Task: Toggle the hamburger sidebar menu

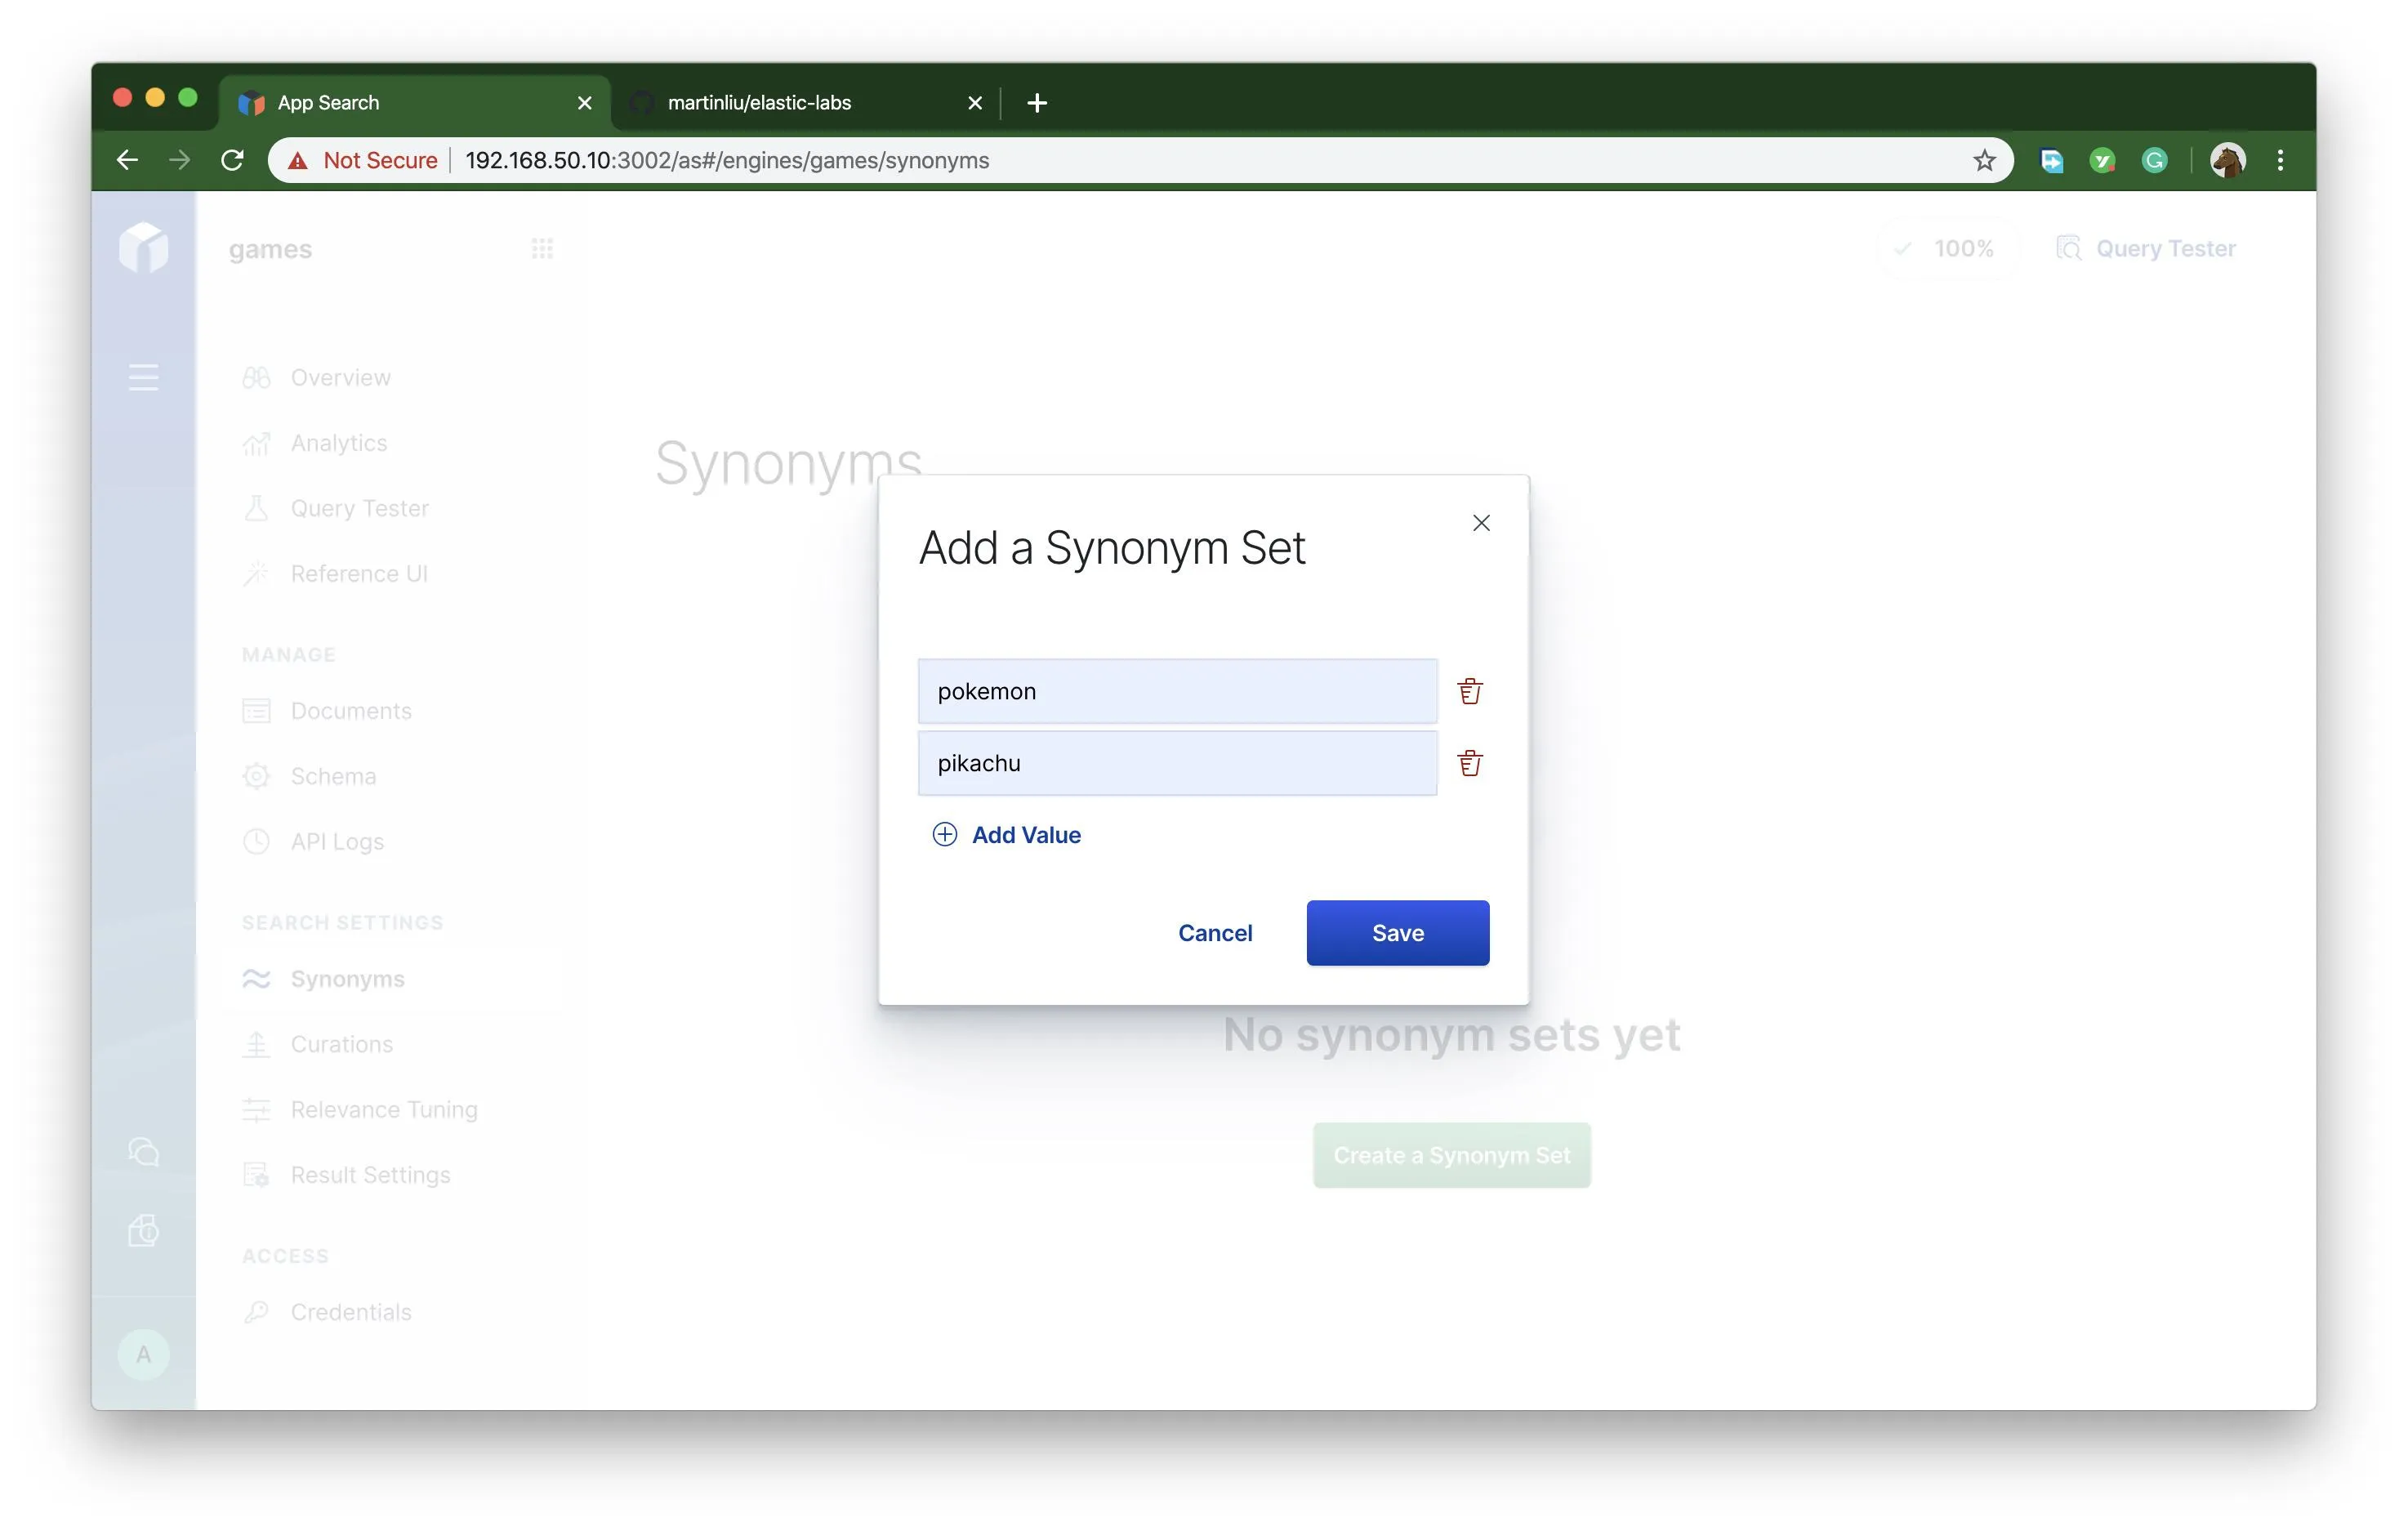Action: (143, 377)
